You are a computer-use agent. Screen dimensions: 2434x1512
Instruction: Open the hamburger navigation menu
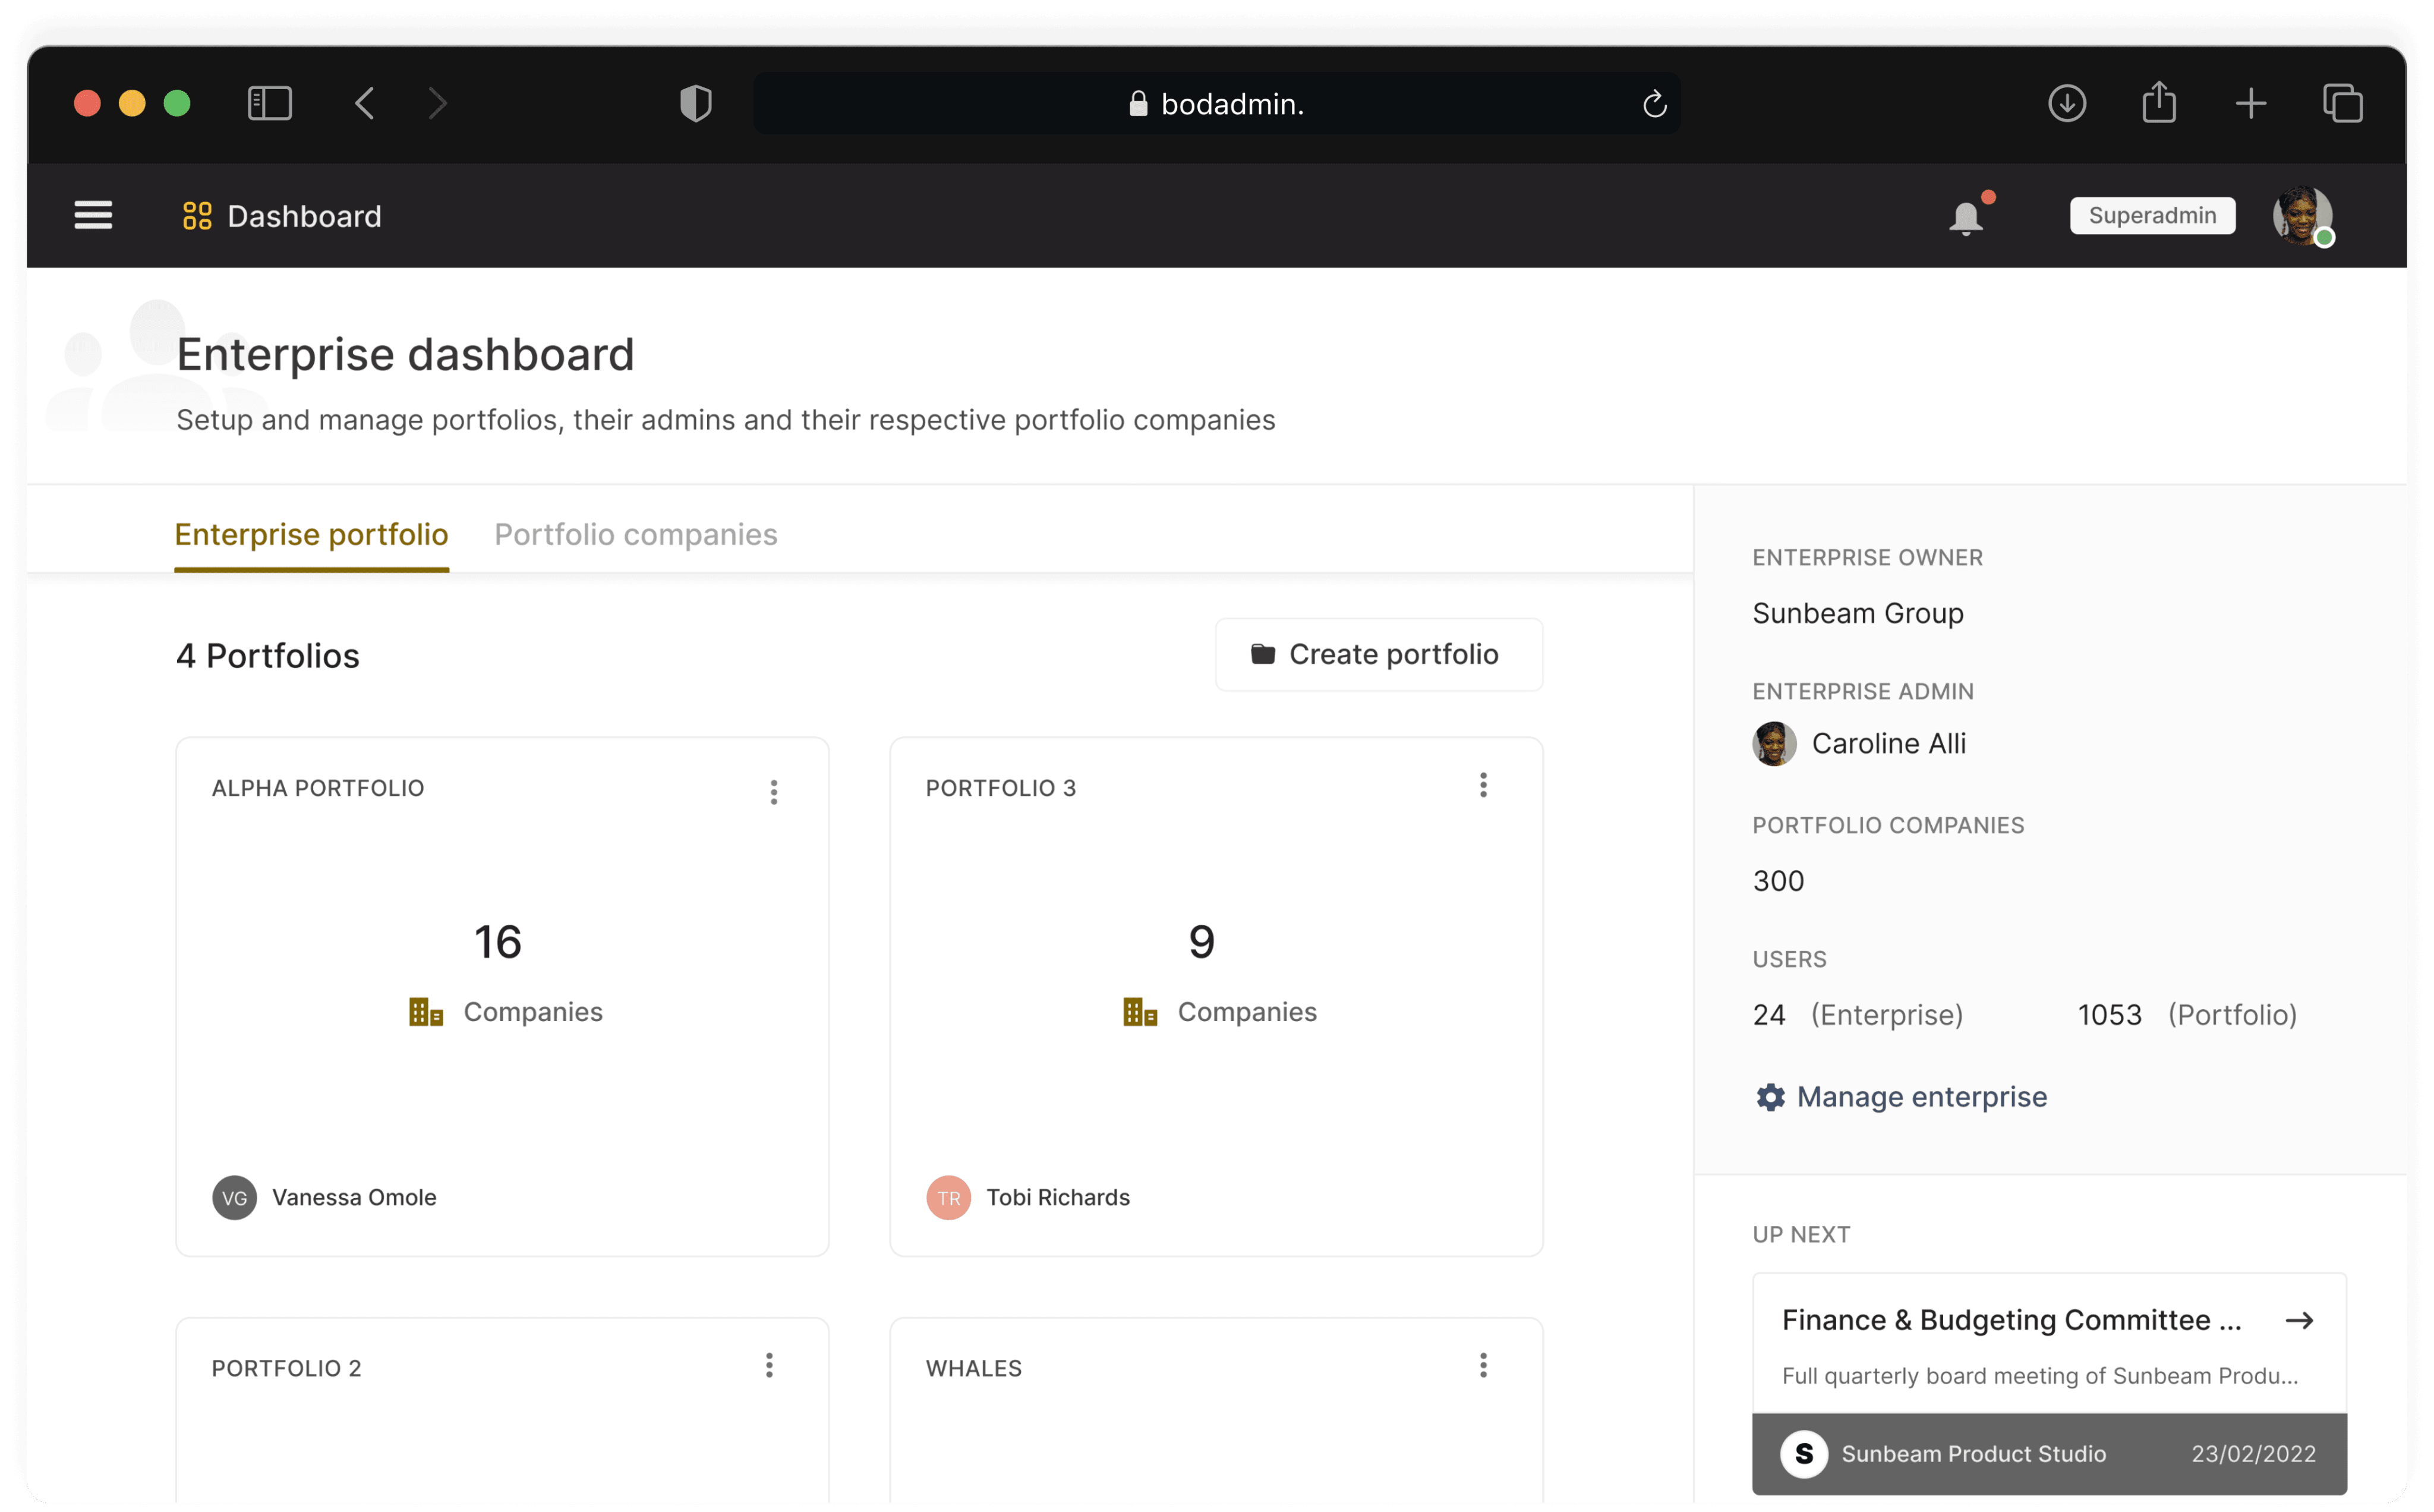point(93,215)
